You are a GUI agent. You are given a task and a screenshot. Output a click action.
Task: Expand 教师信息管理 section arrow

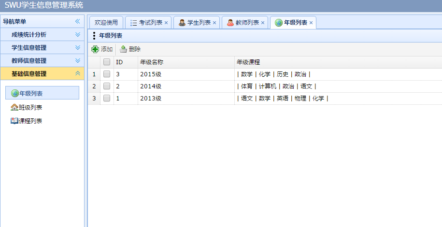click(78, 60)
